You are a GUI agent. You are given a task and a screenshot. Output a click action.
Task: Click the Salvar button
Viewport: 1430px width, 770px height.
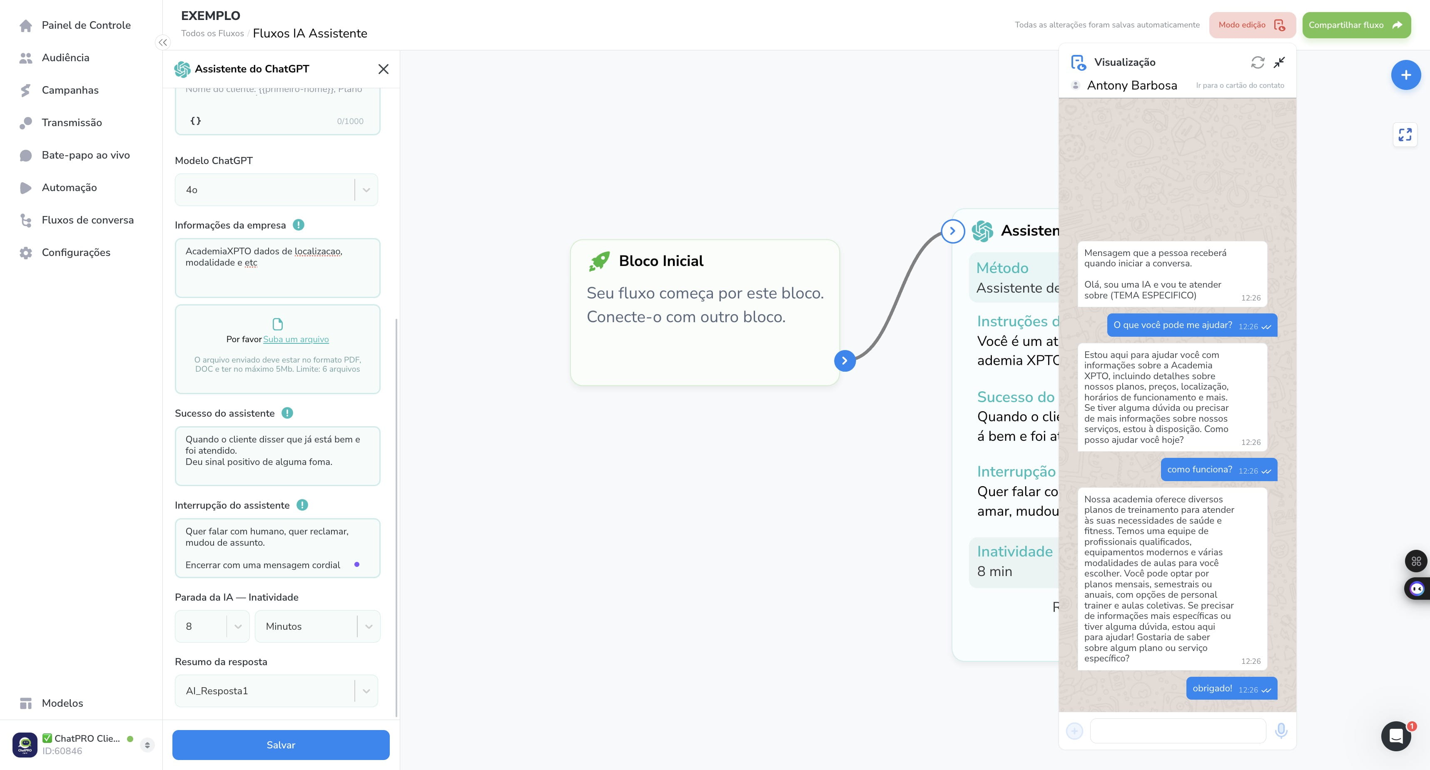point(281,745)
